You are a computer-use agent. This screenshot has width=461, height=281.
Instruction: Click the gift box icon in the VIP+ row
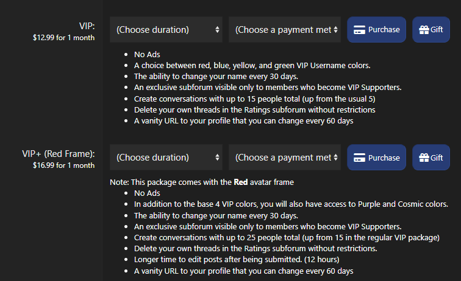[x=424, y=158]
